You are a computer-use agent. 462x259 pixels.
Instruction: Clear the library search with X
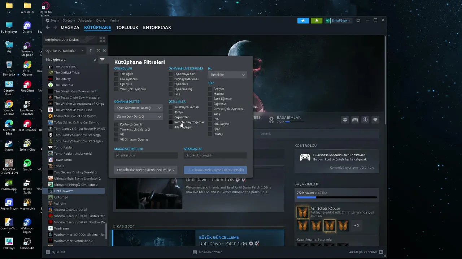pyautogui.click(x=95, y=60)
